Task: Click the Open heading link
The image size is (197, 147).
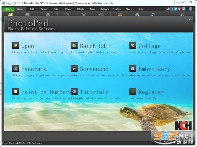Action: coord(28,46)
